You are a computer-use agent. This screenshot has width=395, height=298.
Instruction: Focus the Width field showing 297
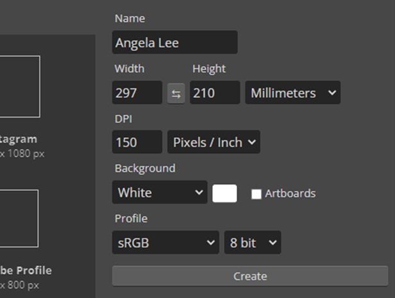[x=137, y=93]
